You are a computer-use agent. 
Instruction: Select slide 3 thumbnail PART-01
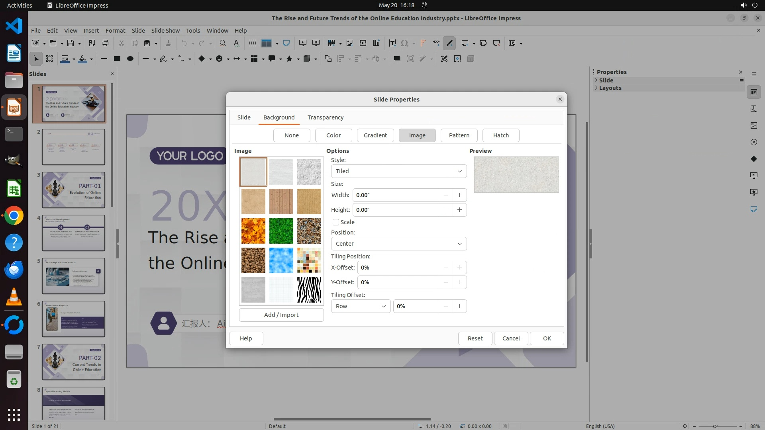click(73, 190)
